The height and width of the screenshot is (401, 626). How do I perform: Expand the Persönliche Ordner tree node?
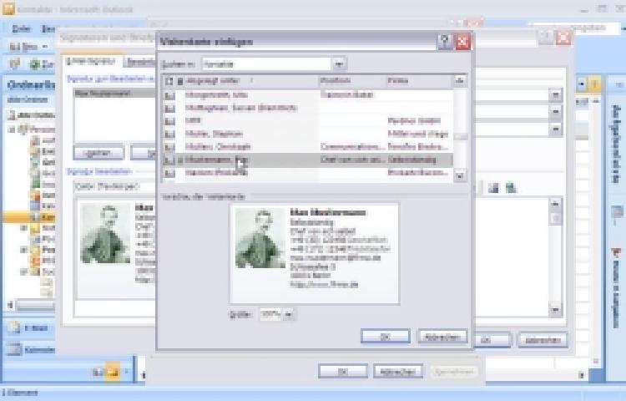click(13, 130)
